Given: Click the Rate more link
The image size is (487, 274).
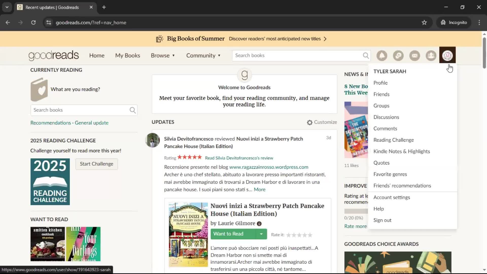Looking at the screenshot, I should click(x=355, y=226).
